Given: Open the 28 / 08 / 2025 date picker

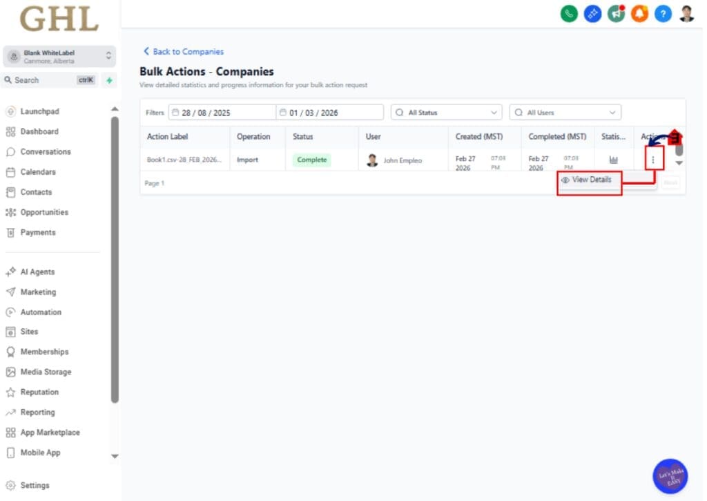Looking at the screenshot, I should click(221, 111).
